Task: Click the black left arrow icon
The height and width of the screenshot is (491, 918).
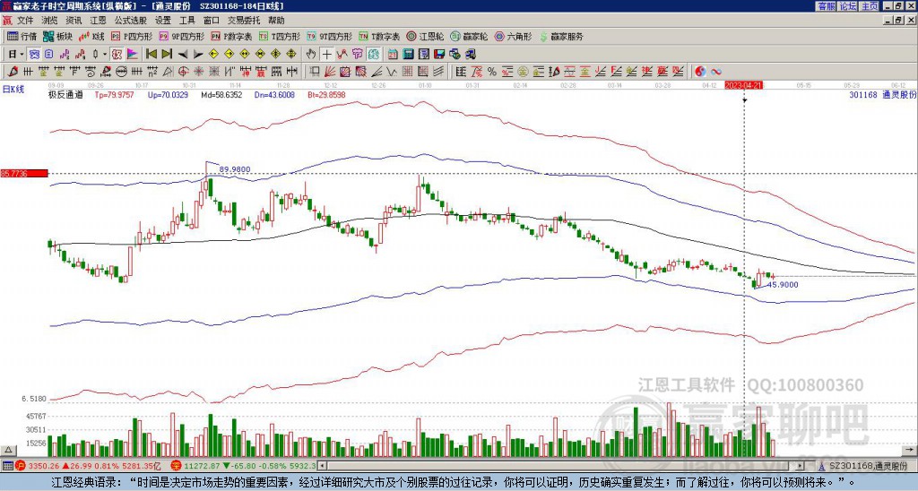Action: point(183,55)
